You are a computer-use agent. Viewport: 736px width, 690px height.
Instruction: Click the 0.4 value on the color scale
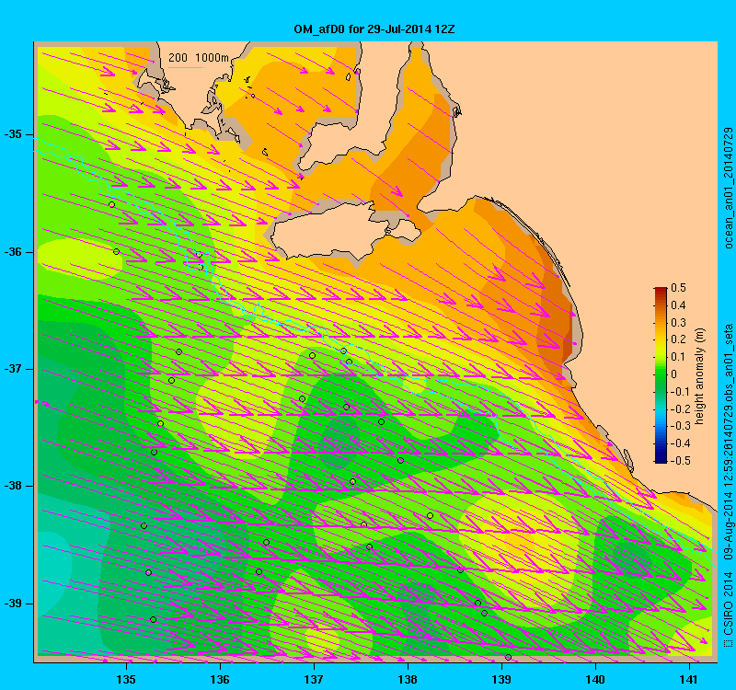(x=679, y=305)
